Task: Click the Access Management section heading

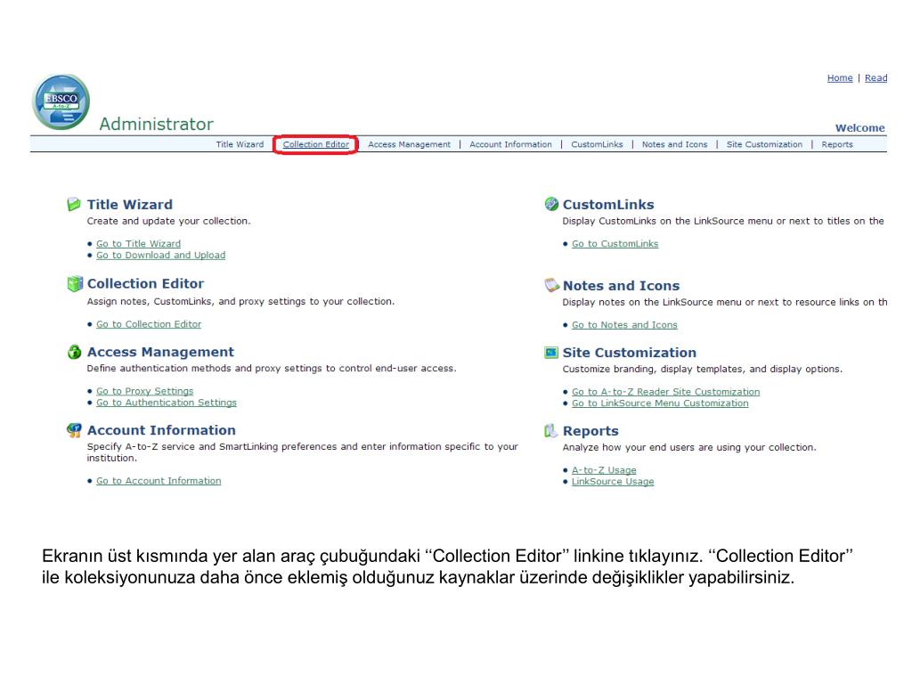Action: 160,352
